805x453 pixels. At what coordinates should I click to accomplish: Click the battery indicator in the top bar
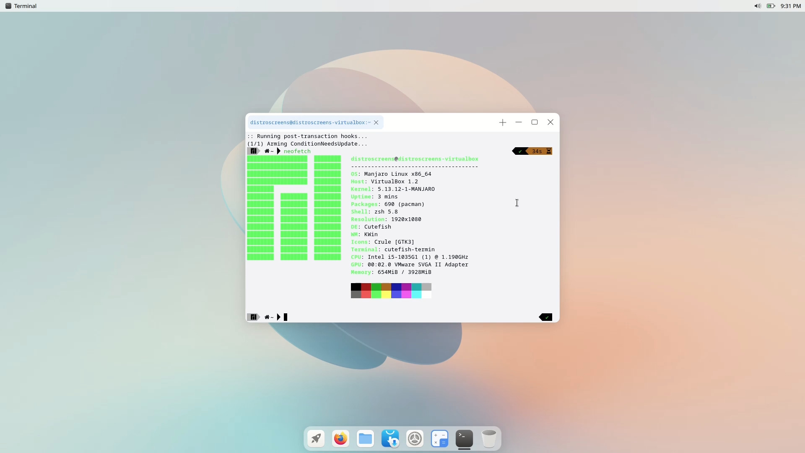[x=771, y=6]
